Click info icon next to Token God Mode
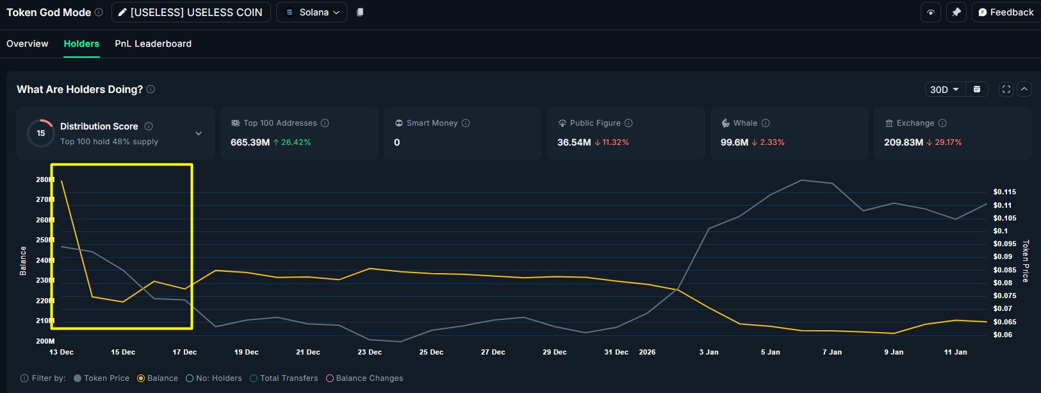 point(99,12)
